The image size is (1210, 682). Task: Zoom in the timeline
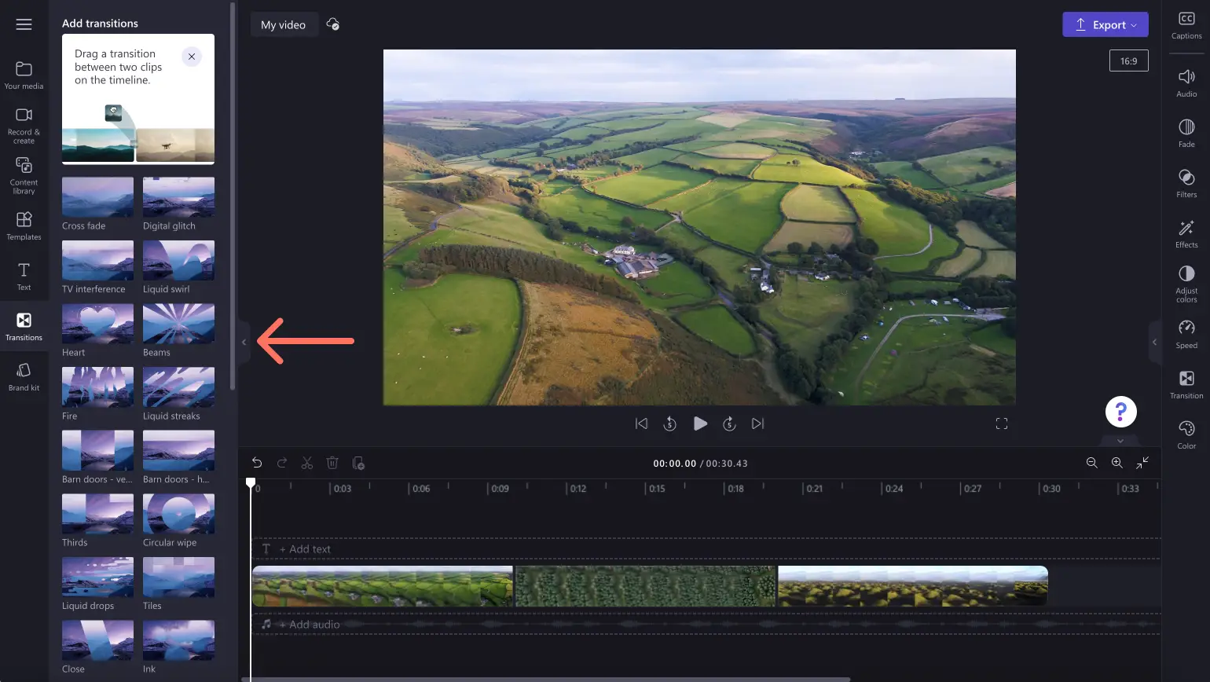(x=1116, y=463)
